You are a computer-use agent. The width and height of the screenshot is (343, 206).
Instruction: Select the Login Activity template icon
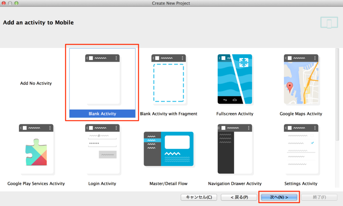[102, 149]
